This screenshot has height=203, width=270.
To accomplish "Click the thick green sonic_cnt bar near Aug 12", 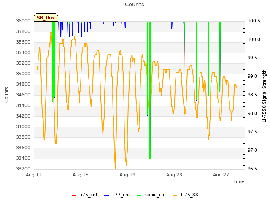I will (54, 61).
